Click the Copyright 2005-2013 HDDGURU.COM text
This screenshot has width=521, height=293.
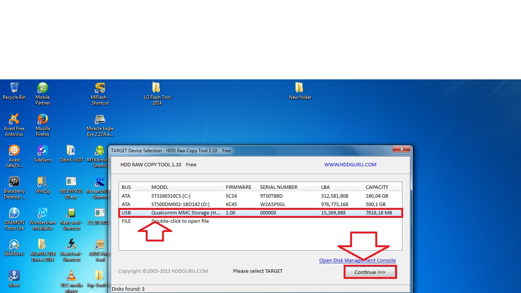pyautogui.click(x=163, y=271)
